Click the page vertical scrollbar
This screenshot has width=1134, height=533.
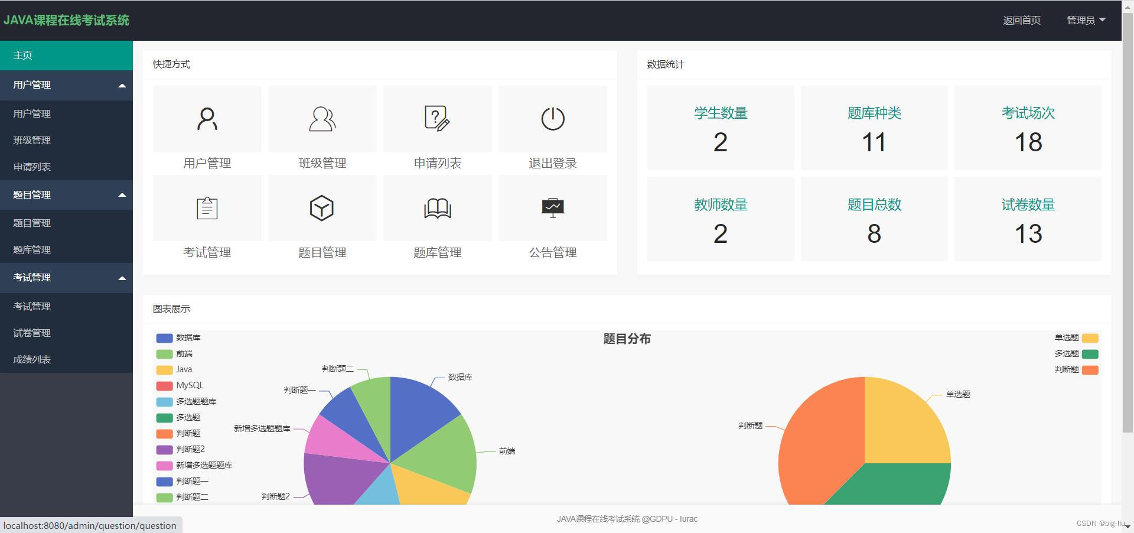[1128, 222]
